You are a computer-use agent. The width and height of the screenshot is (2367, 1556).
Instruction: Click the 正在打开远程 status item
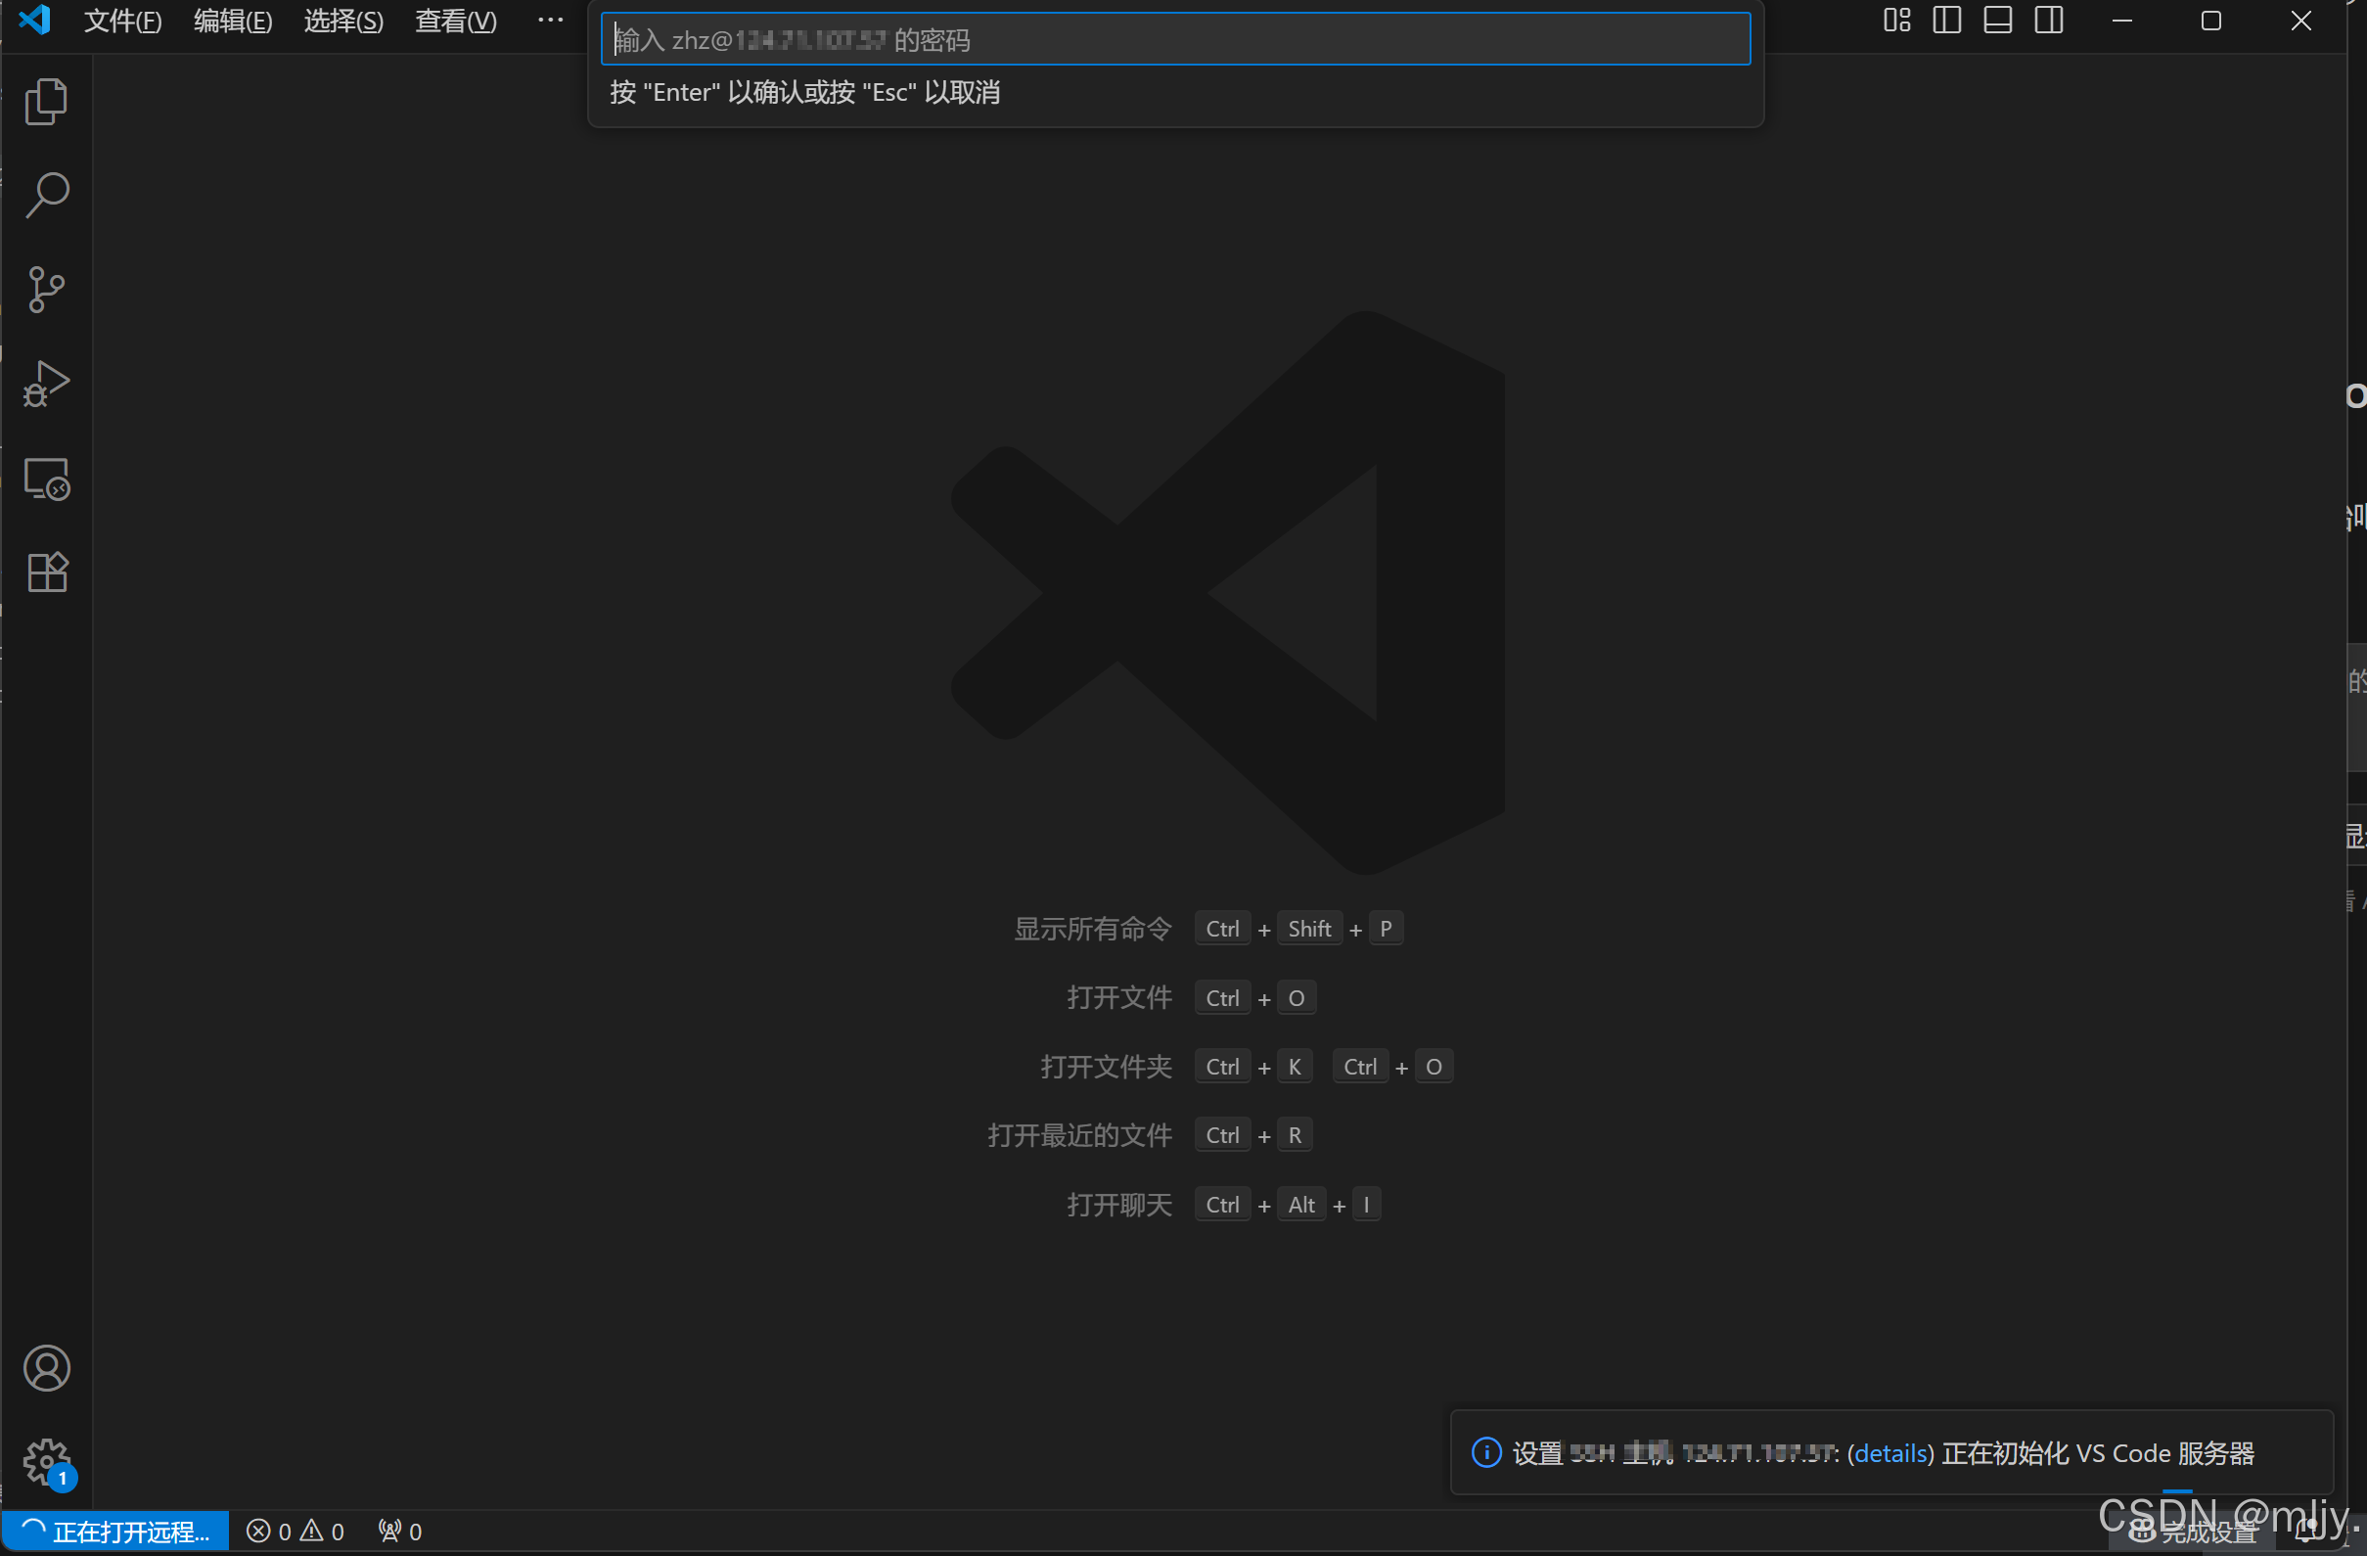pos(115,1532)
